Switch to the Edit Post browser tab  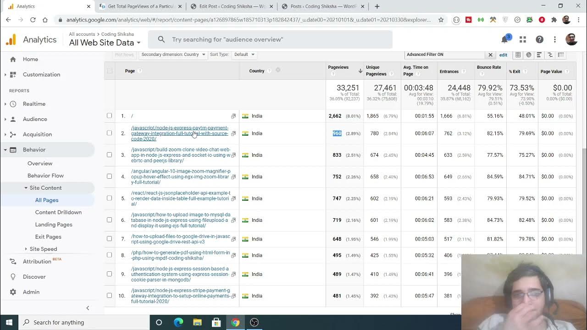(232, 6)
